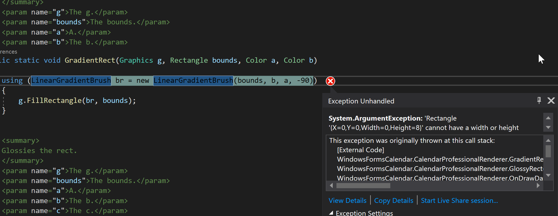Click the FillRectangle method call

point(54,100)
